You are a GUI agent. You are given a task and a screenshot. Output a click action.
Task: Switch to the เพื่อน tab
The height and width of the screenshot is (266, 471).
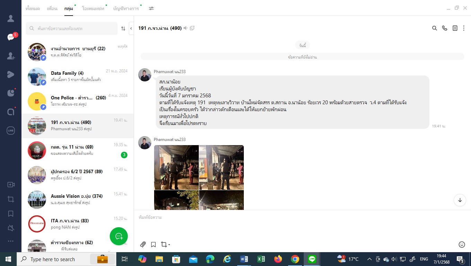pos(52,8)
